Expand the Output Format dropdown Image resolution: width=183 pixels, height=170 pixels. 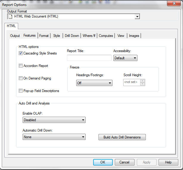point(137,17)
